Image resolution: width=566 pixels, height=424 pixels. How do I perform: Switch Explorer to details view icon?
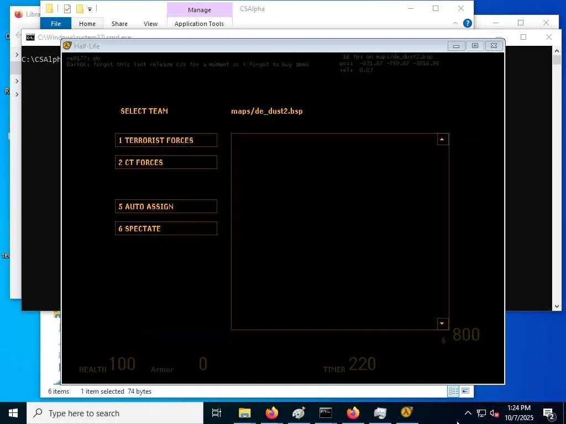(x=453, y=391)
